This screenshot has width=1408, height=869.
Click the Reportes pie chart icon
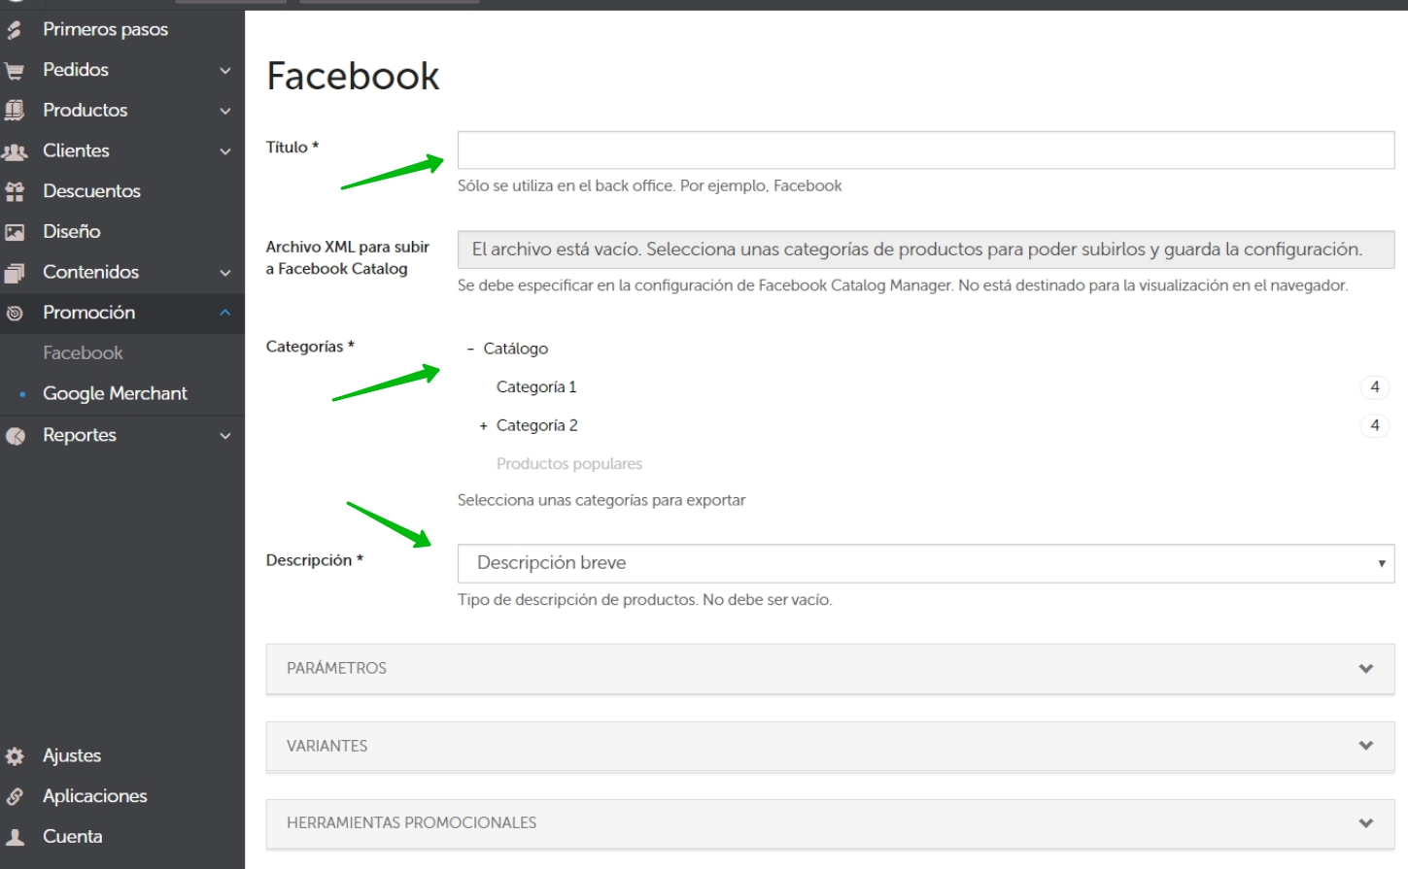[15, 436]
